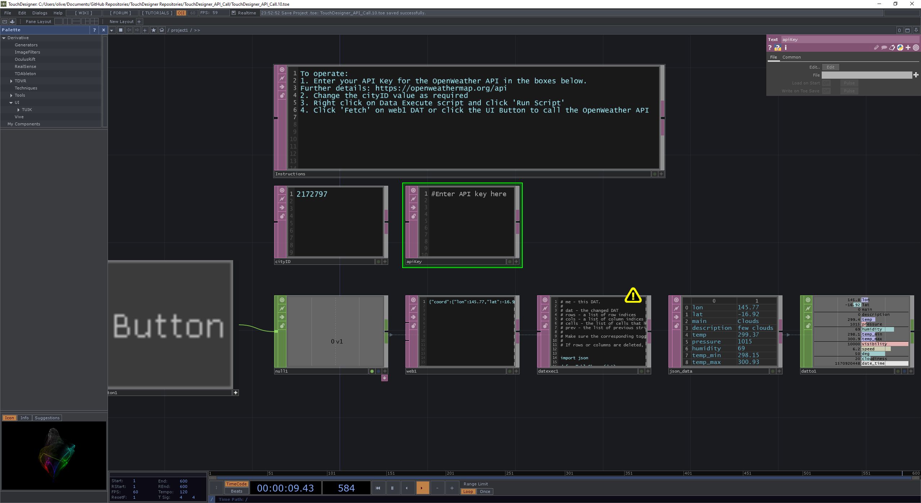Close the Palette panel with X

pyautogui.click(x=104, y=30)
